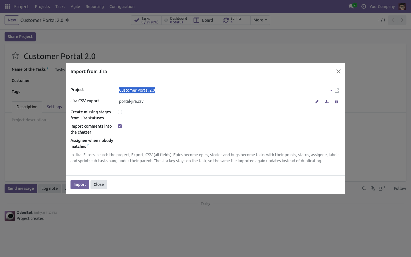The width and height of the screenshot is (411, 257).
Task: Go to the next record arrow
Action: pyautogui.click(x=402, y=20)
